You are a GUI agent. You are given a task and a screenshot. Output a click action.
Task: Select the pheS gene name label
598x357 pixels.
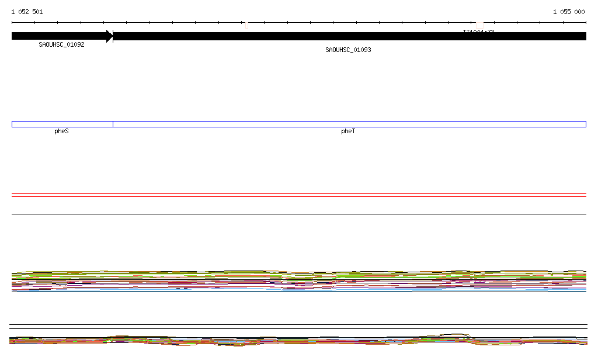(x=61, y=131)
